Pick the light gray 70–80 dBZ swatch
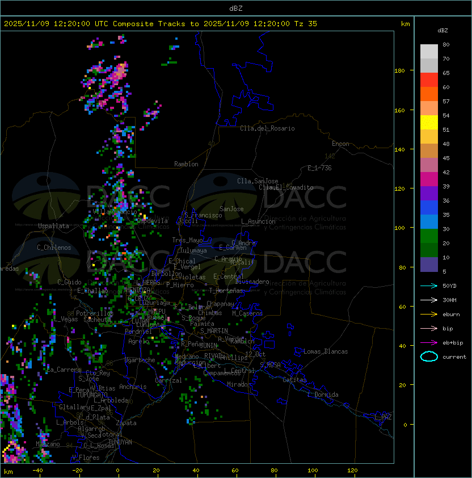Image resolution: width=472 pixels, height=478 pixels. coord(429,51)
